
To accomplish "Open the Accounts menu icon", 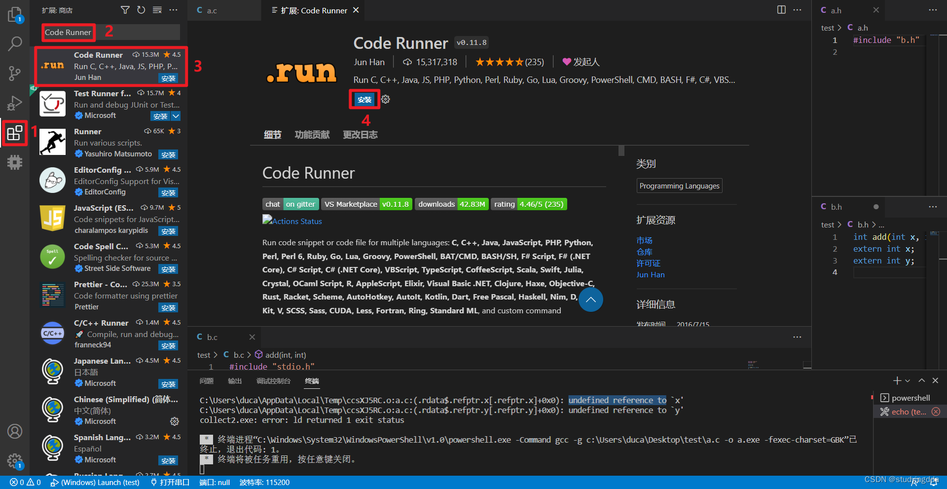I will pos(15,431).
